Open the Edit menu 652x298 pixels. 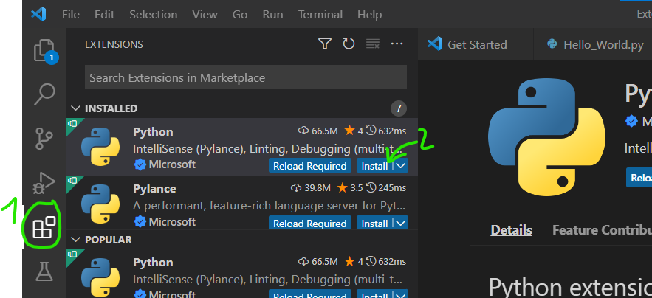(x=104, y=15)
